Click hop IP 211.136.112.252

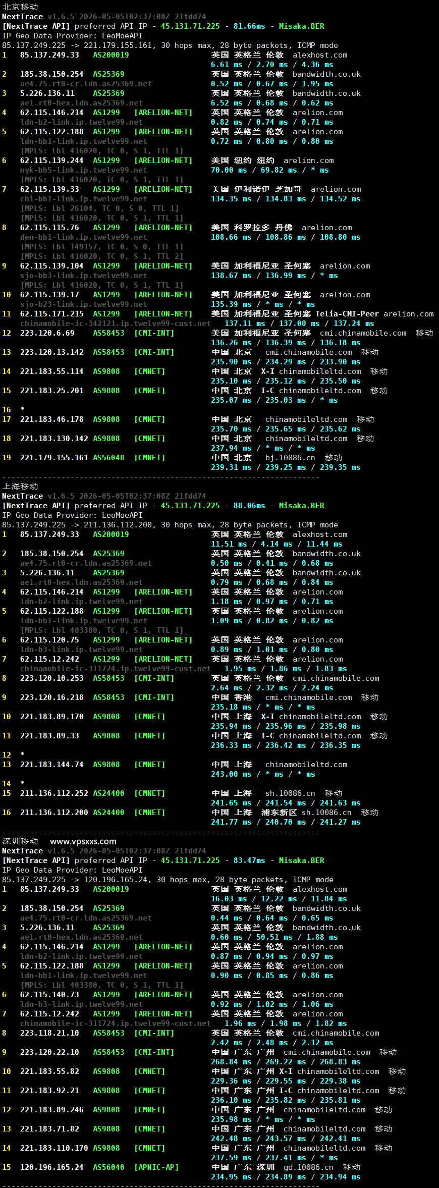tap(54, 793)
